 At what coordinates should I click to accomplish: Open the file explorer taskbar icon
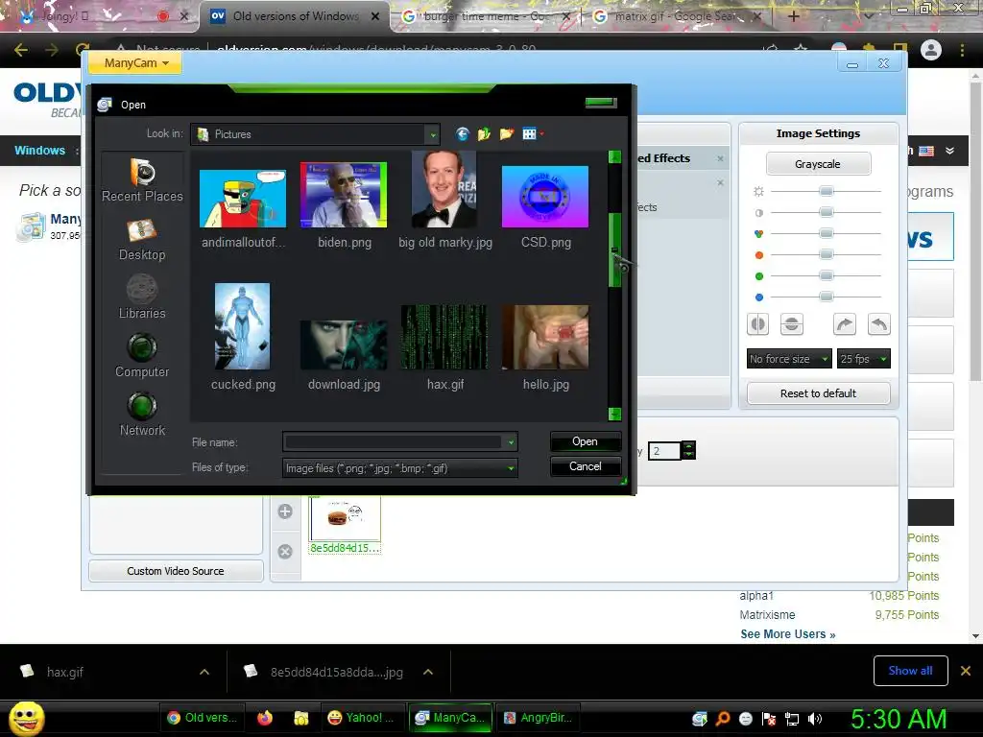(301, 718)
